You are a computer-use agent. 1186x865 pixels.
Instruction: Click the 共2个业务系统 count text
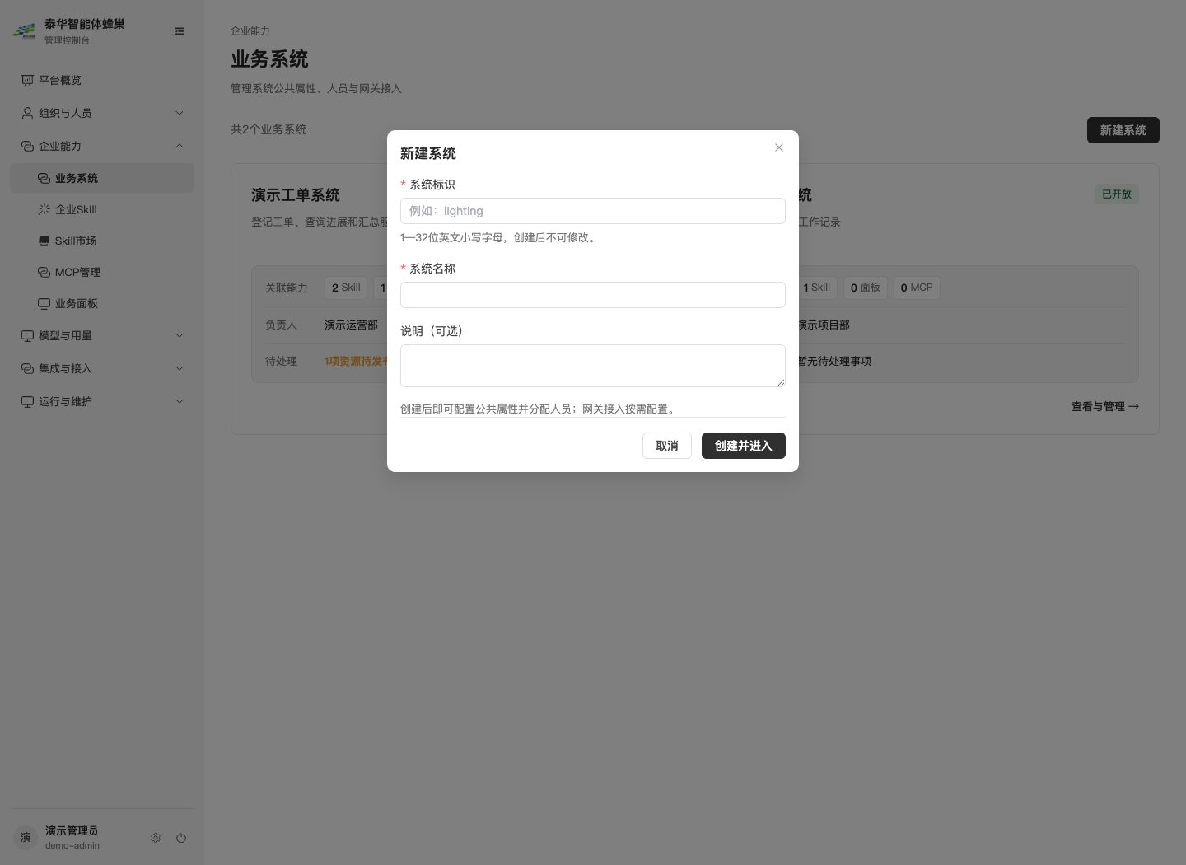coord(268,129)
